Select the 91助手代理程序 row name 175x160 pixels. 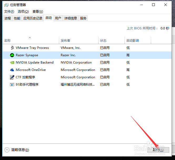coord(27,85)
